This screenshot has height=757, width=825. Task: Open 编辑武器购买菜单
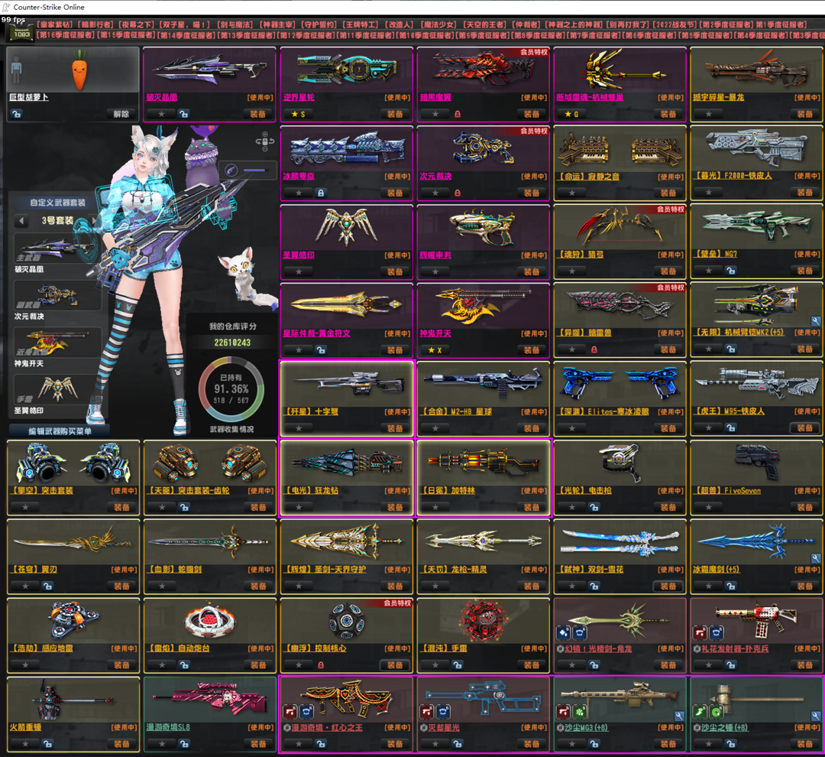[60, 431]
